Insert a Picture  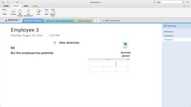coord(13,12)
